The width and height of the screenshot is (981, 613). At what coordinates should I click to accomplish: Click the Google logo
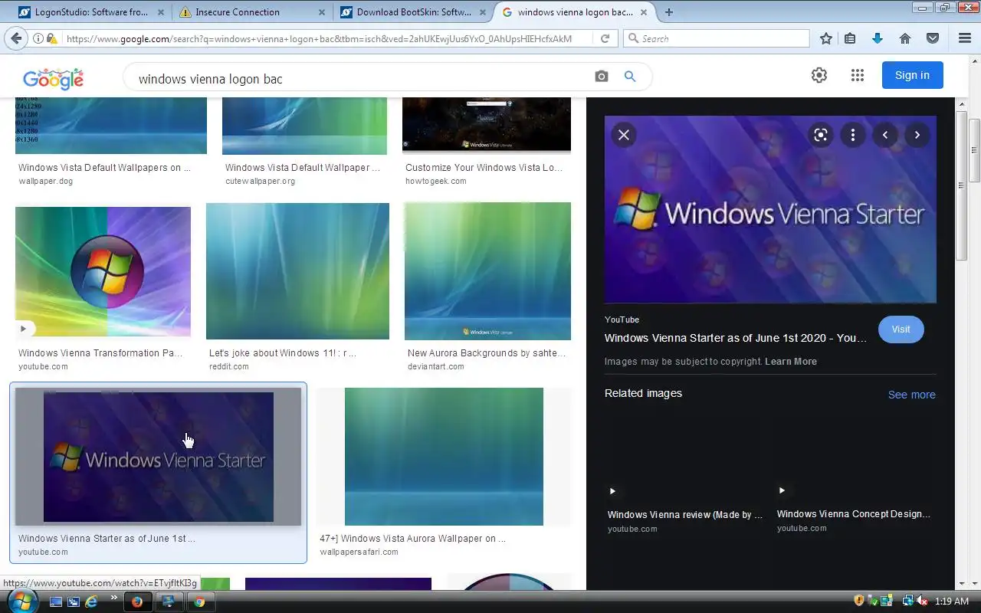(53, 77)
